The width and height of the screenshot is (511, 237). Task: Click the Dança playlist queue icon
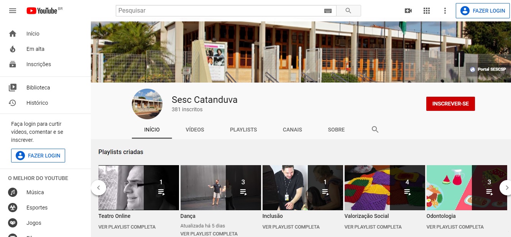point(243,192)
